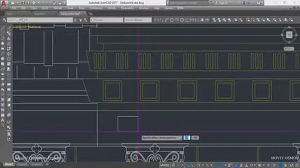Toggle ortho mode in status bar
Screen dimensions: 300x168
click(193, 165)
